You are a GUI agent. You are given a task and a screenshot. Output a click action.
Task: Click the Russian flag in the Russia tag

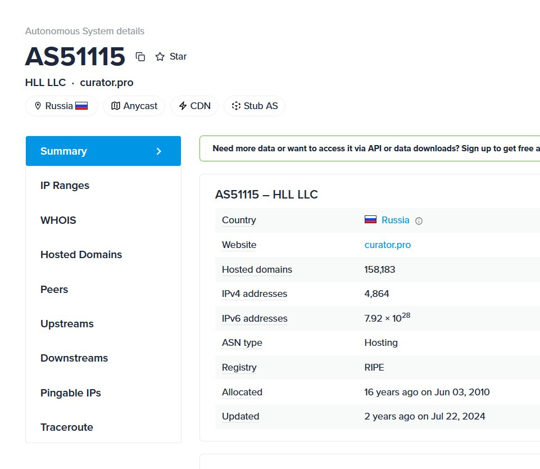[x=81, y=106]
